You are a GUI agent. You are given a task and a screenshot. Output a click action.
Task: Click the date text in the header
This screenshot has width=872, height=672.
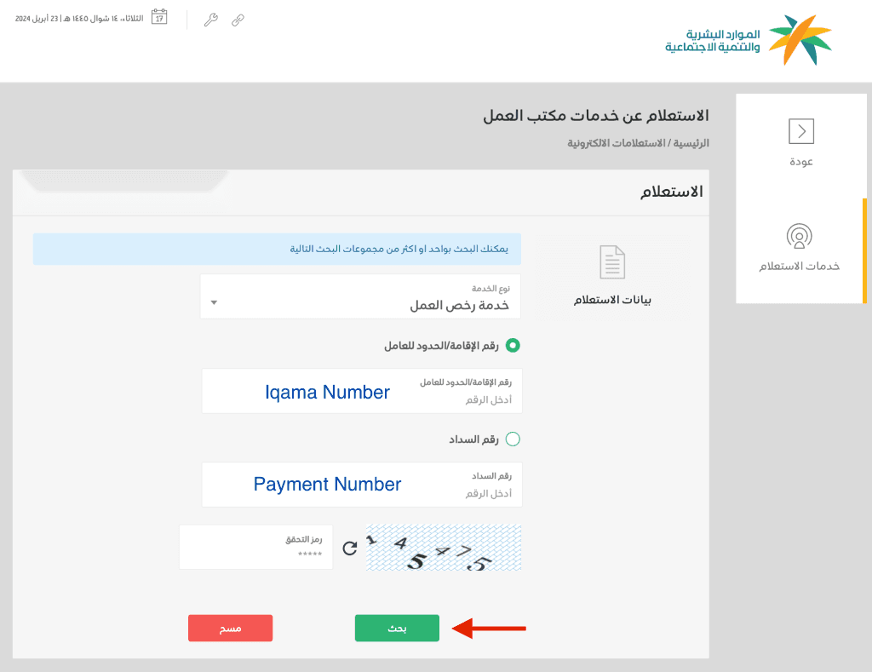79,19
